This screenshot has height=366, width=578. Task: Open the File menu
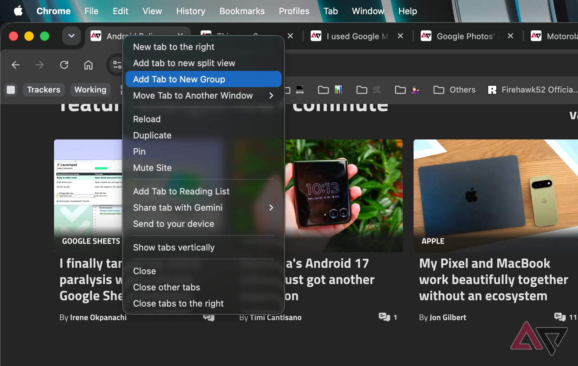tap(91, 11)
